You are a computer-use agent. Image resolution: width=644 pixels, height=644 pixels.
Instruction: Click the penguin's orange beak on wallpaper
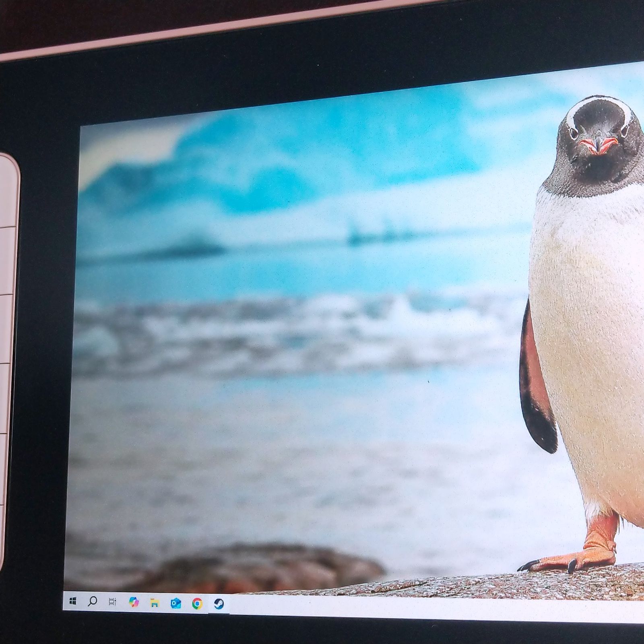598,145
